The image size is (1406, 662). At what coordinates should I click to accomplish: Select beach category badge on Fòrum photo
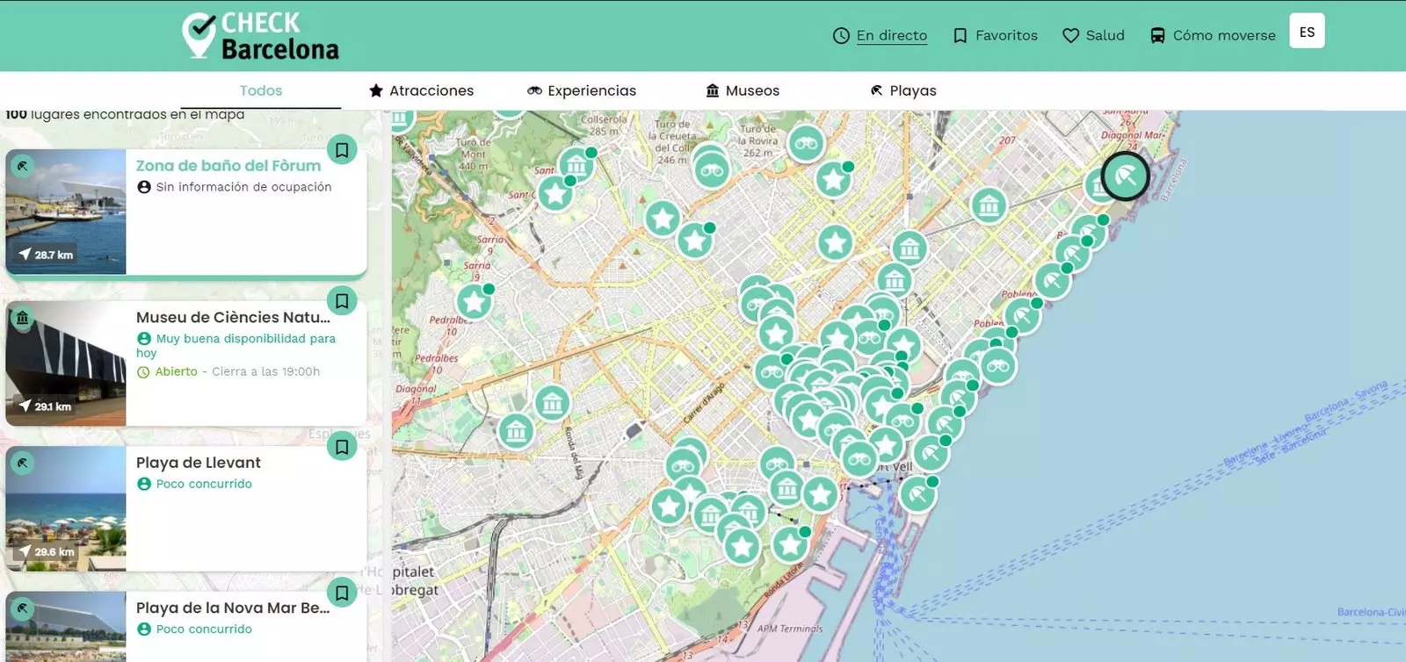23,166
